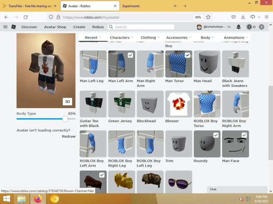Screen dimensions: 273x204
Task: Click the muted volume tray icon
Action: coord(241,199)
